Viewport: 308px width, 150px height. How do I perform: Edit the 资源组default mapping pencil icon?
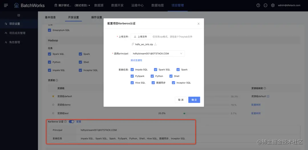coord(268,96)
